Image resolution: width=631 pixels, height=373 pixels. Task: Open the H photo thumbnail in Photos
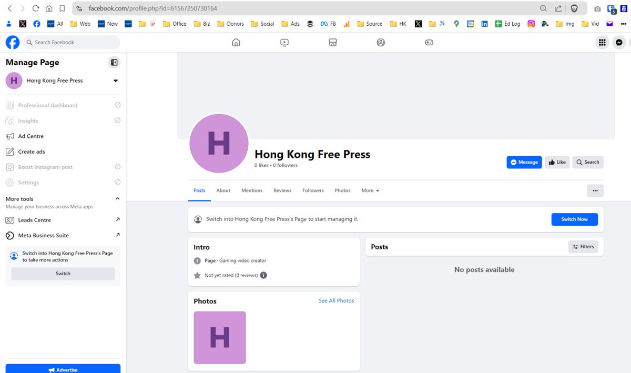point(220,338)
